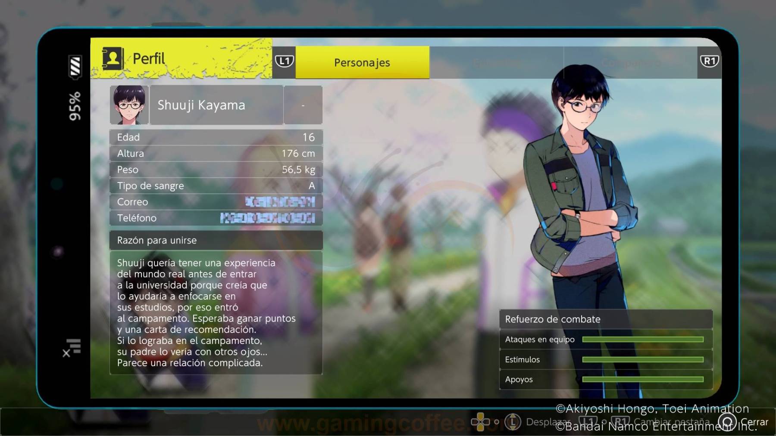Viewport: 776px width, 436px height.
Task: Click the Teléfono row
Action: pos(216,218)
